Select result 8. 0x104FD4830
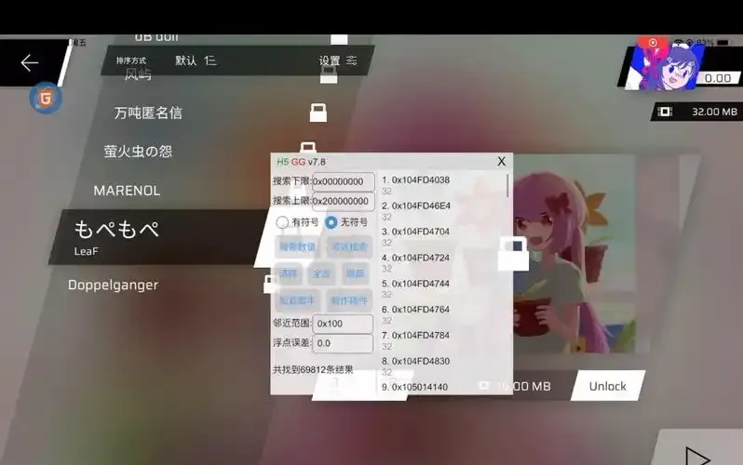 pyautogui.click(x=415, y=361)
